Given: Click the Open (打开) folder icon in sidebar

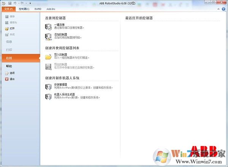Looking at the screenshot, I should [6, 29].
